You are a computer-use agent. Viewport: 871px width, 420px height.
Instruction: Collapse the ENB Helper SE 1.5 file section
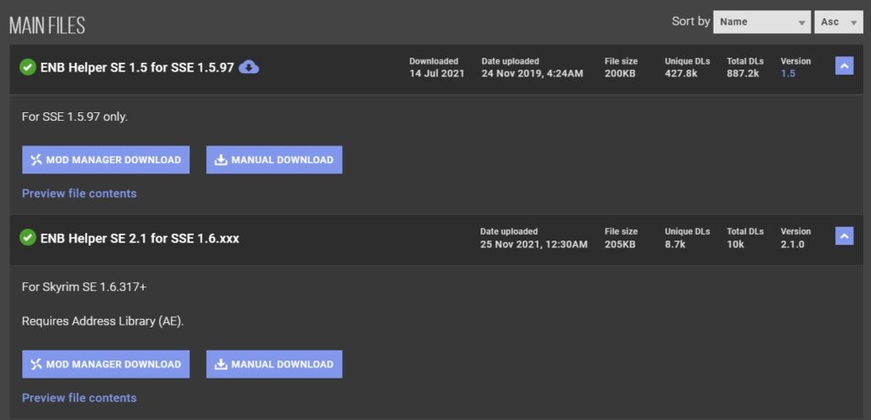844,66
